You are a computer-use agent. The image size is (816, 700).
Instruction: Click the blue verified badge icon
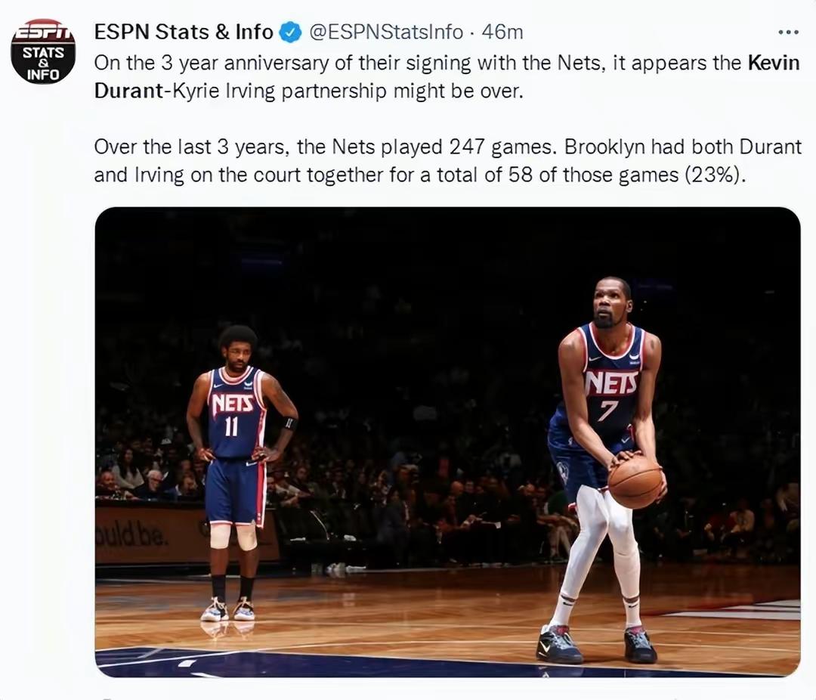[x=290, y=33]
